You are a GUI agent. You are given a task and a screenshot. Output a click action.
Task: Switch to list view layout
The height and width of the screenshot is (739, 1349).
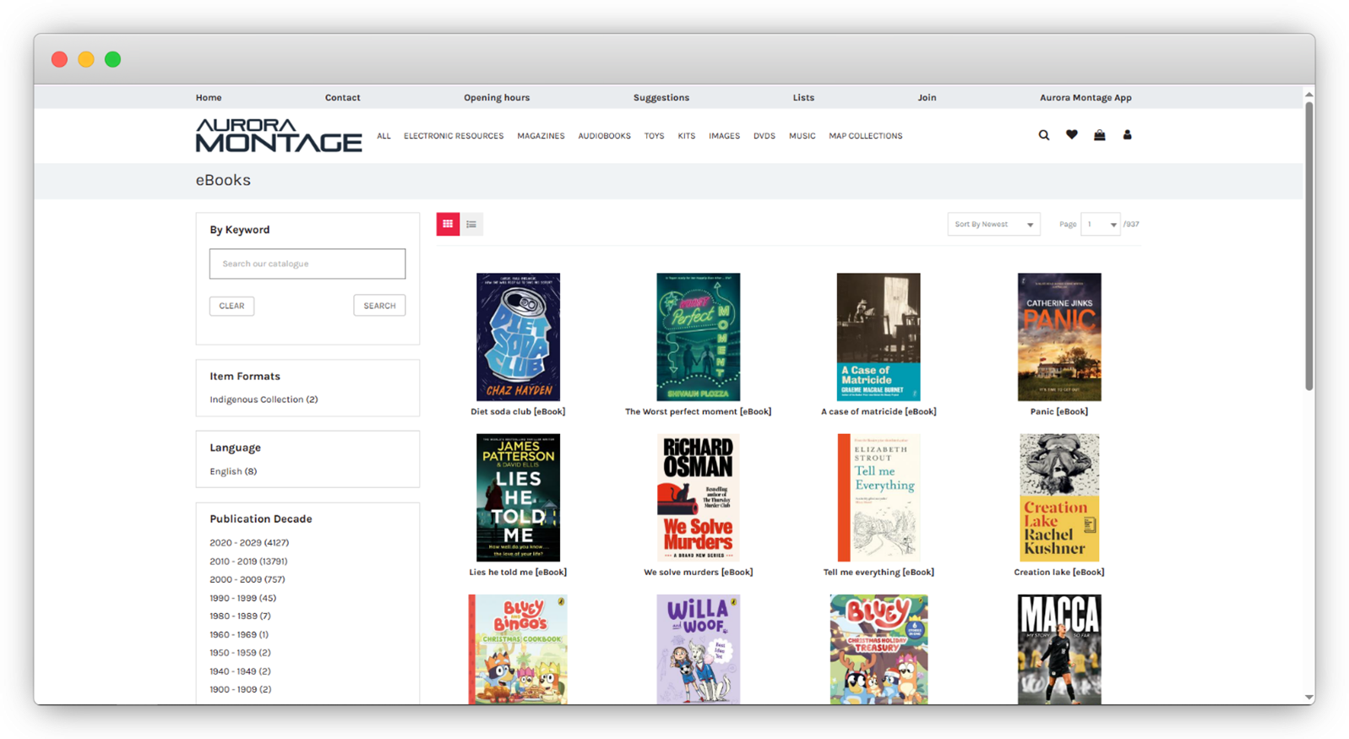[471, 224]
